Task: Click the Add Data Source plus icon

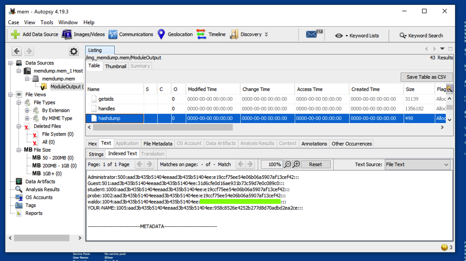Action: tap(15, 34)
